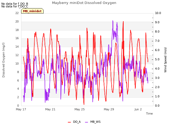
Task: Toggle the DO_A legend entry
Action: click(x=74, y=122)
